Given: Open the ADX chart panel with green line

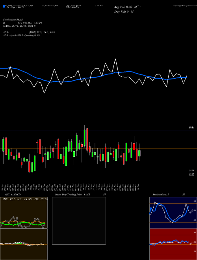Looking at the screenshot, I should click(x=24, y=213).
